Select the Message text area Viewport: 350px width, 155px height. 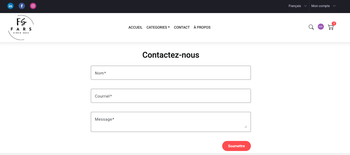171,122
